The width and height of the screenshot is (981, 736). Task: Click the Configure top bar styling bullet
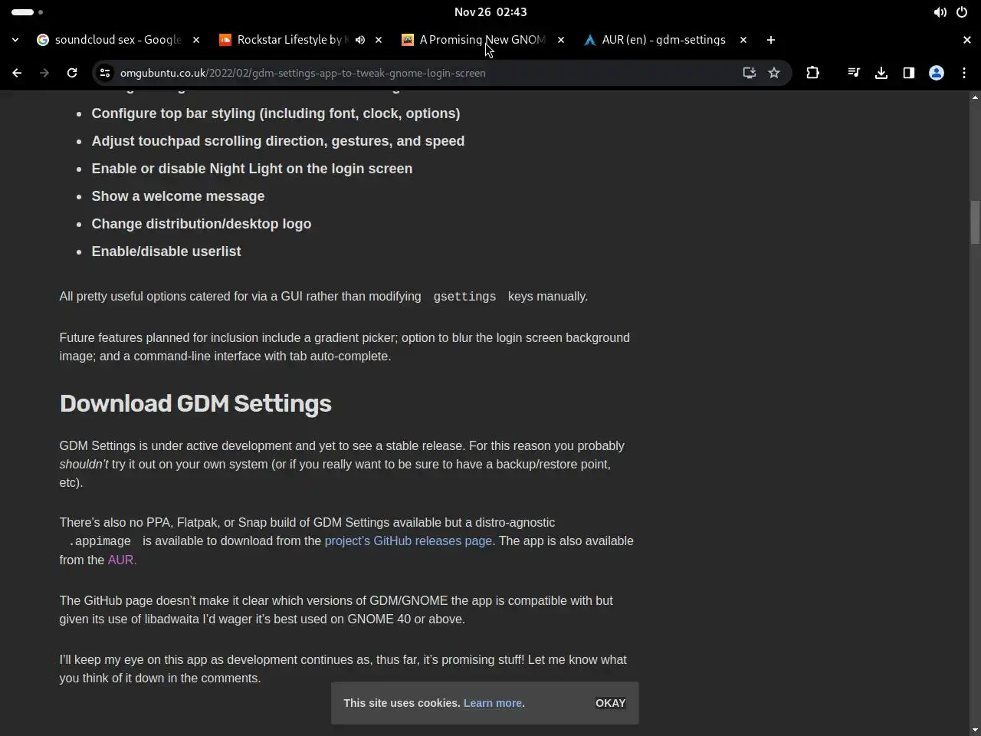click(276, 113)
